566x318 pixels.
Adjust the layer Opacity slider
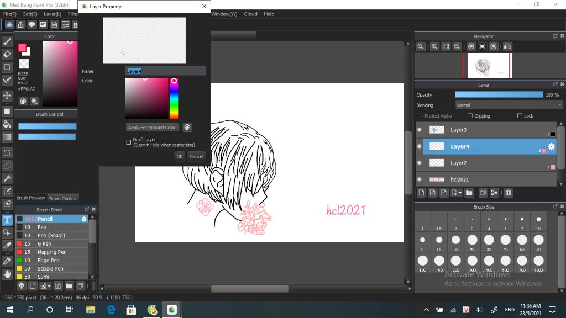point(499,95)
